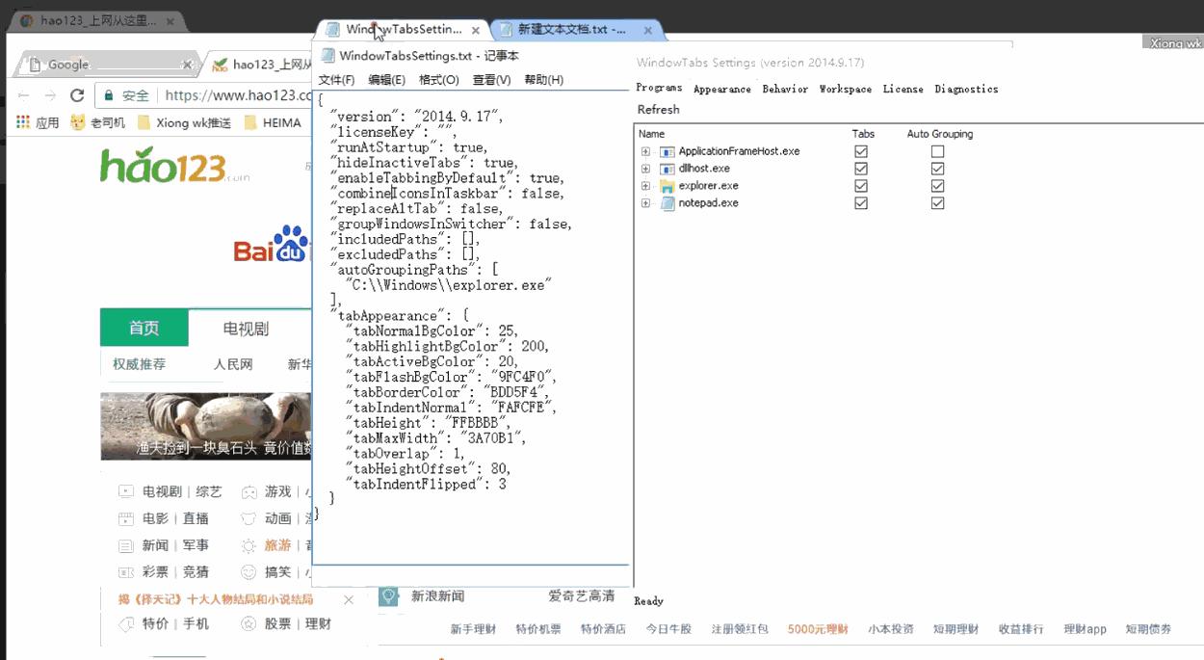
Task: Click the TV drama category icon
Action: (x=126, y=491)
